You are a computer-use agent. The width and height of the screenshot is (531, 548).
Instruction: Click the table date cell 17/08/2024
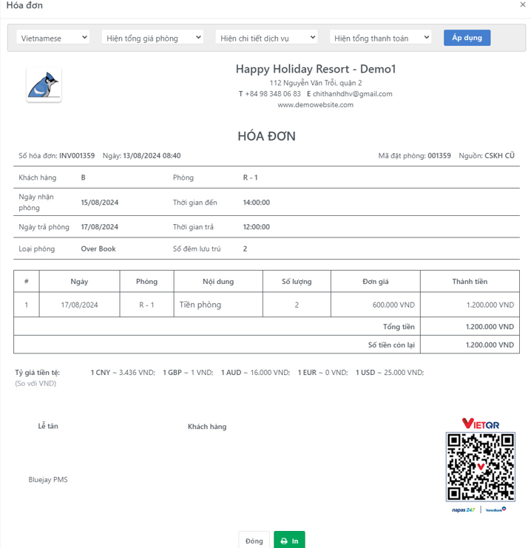click(x=79, y=305)
